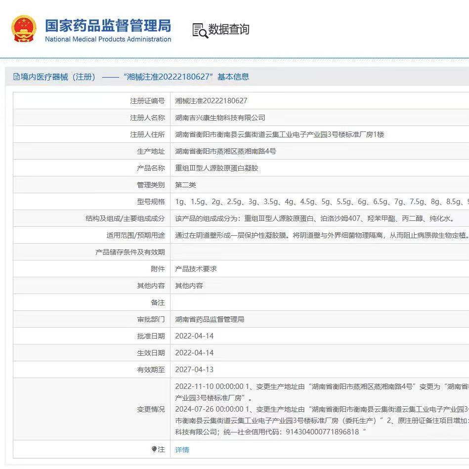Screen dimensions: 469x469
Task: Click the 国家药品监督管理局 site title
Action: 108,25
